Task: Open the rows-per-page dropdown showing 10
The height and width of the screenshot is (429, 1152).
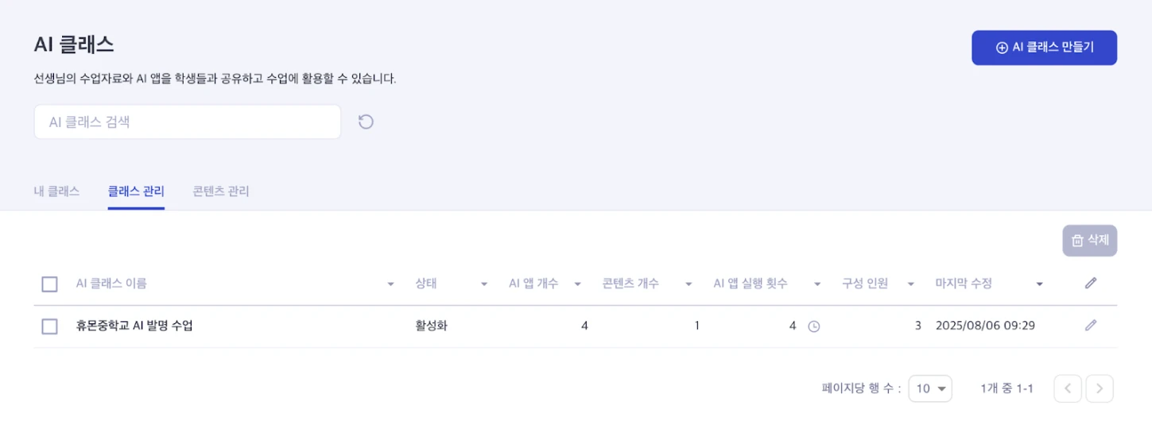Action: point(930,388)
